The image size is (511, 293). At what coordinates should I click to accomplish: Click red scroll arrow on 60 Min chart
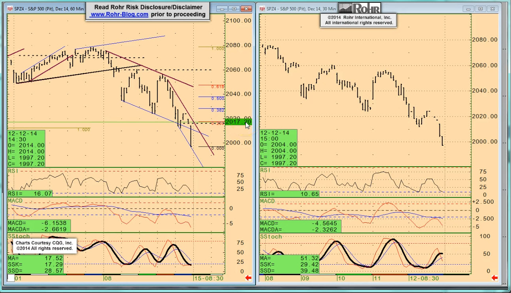tap(249, 278)
